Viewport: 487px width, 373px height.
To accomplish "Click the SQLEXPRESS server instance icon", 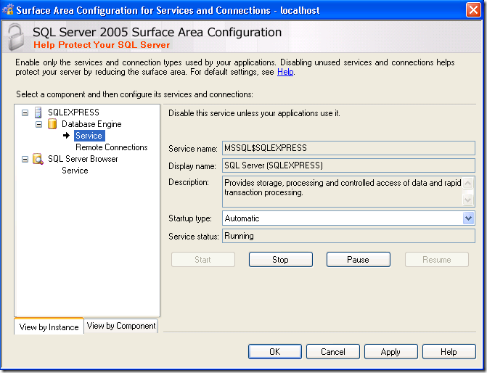I will [38, 112].
